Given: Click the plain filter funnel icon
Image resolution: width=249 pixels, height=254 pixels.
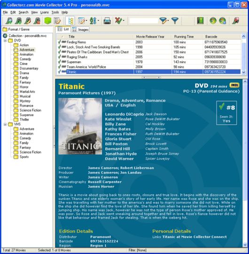Looking at the screenshot, I should (x=175, y=21).
